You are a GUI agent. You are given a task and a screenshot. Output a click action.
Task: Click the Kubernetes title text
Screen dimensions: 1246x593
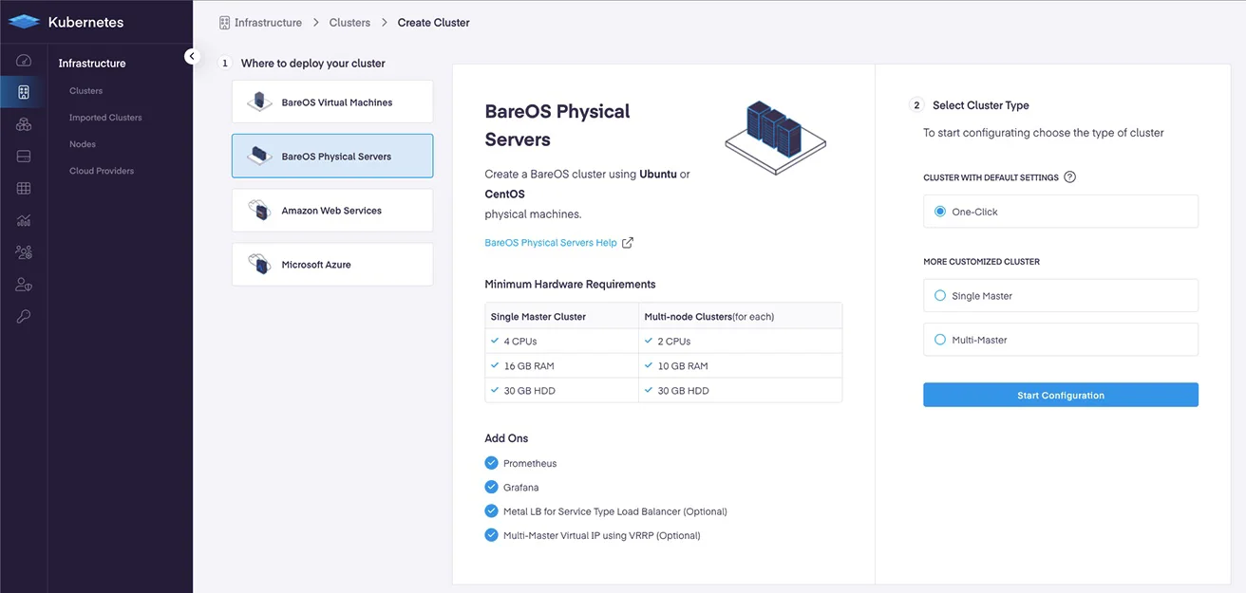[86, 22]
